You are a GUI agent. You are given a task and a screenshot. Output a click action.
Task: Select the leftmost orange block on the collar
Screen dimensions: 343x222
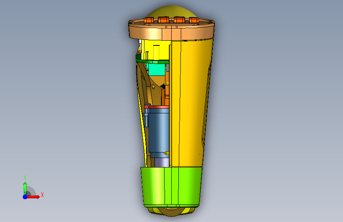coord(149,20)
